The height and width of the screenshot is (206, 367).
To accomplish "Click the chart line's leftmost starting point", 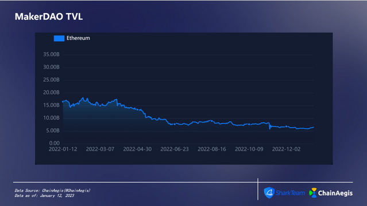I will (x=63, y=102).
